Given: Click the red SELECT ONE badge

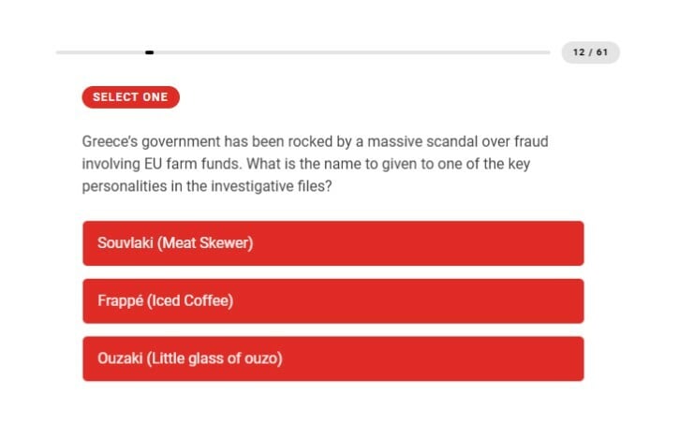Looking at the screenshot, I should (130, 97).
